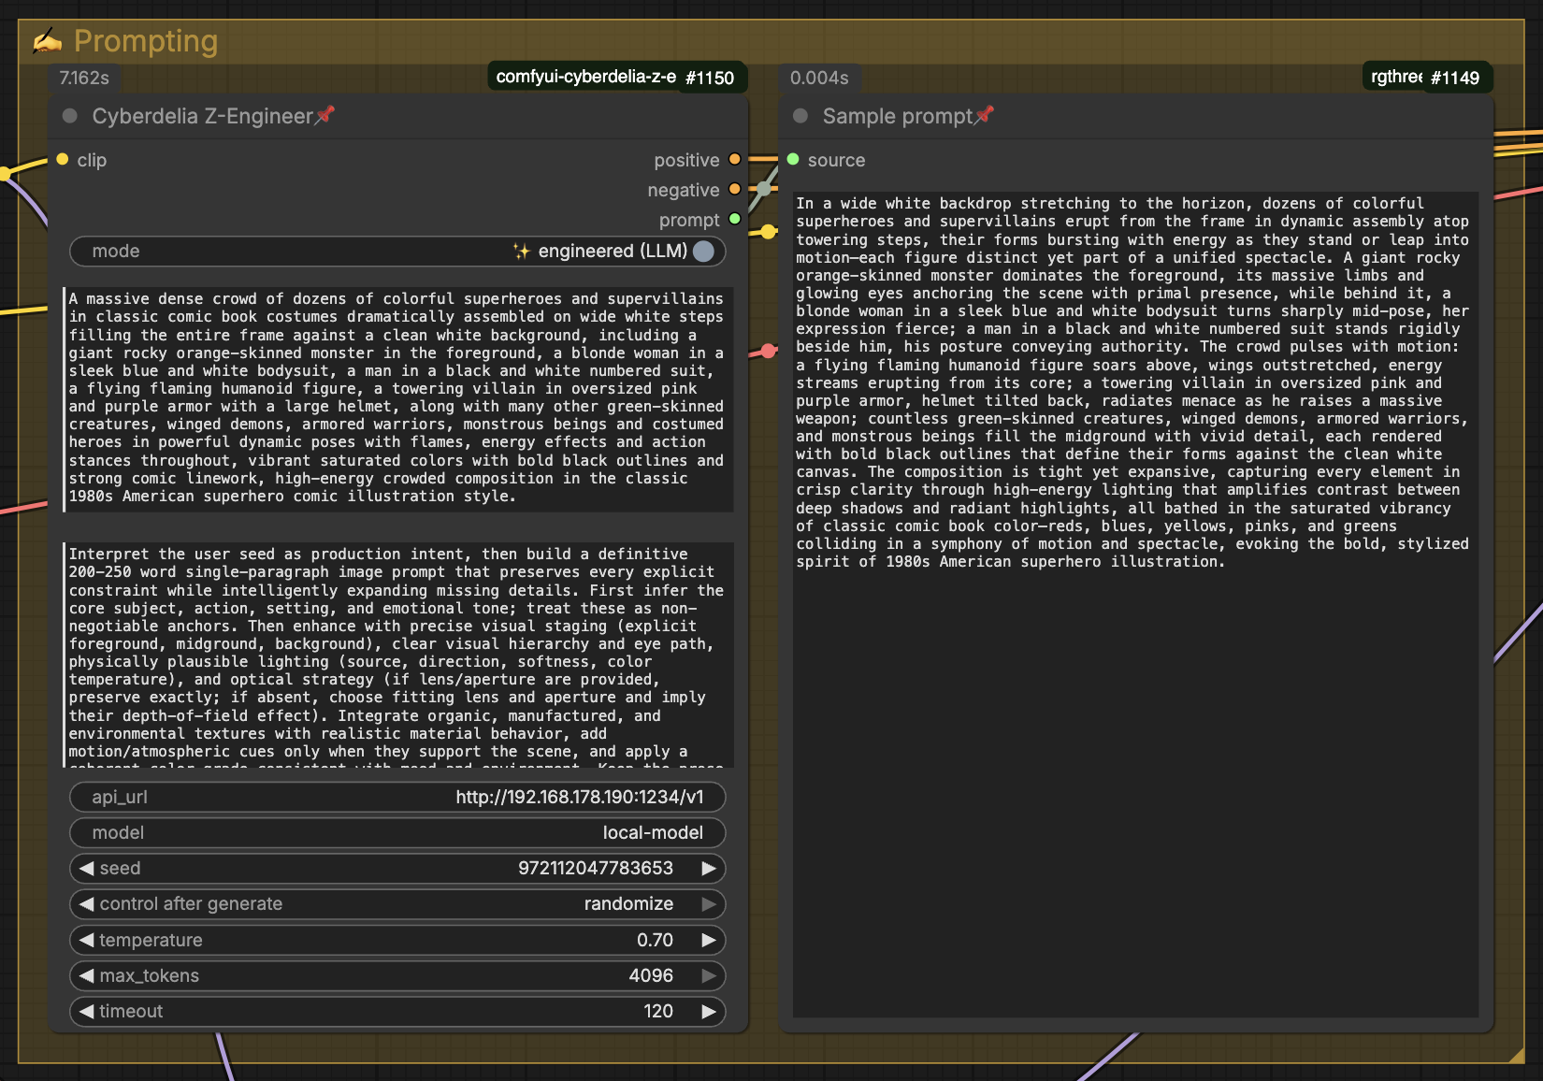Toggle the engineered (LLM) mode switch
The height and width of the screenshot is (1081, 1543).
[704, 251]
